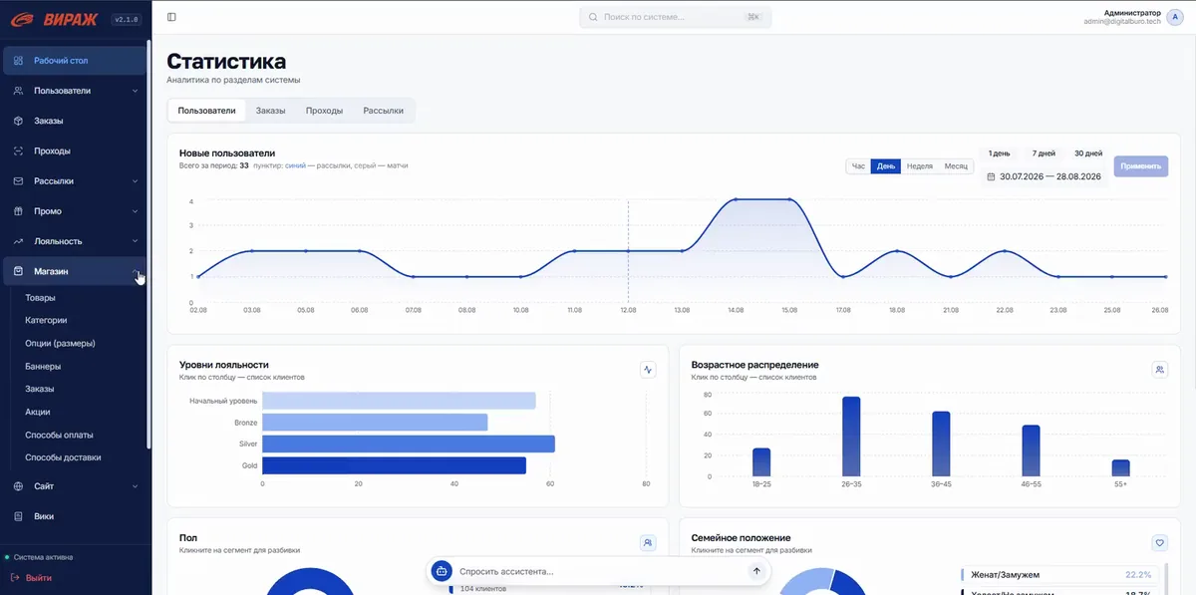This screenshot has height=595, width=1196.
Task: Click the Заказы box icon in sidebar
Action: point(19,121)
